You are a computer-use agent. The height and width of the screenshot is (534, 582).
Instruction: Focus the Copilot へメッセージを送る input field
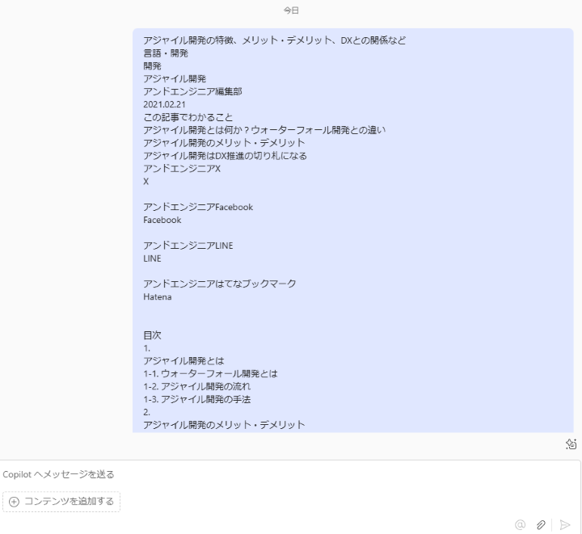289,474
